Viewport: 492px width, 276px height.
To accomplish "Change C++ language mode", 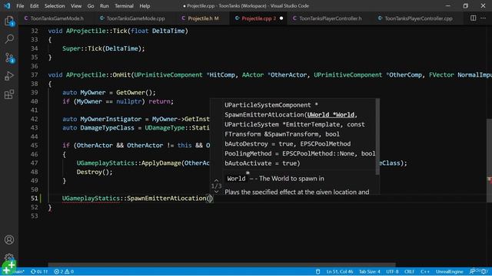I will [425, 271].
